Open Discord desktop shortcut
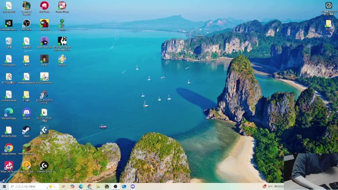The width and height of the screenshot is (338, 190). (26, 112)
